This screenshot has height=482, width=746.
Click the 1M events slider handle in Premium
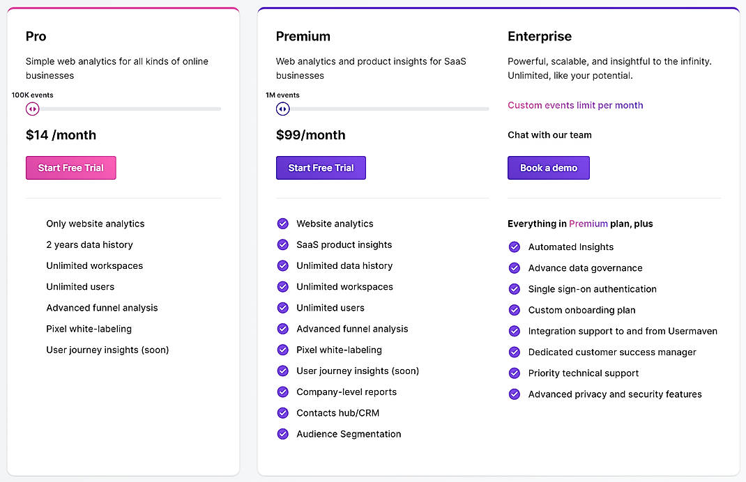pos(282,109)
